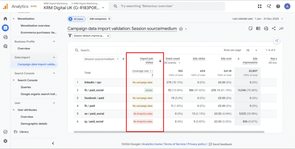
Task: Collapse the navigation sidebar chevron
Action: (x=53, y=143)
